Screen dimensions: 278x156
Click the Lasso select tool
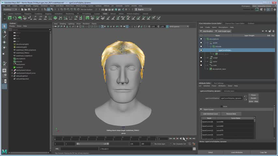pyautogui.click(x=4, y=32)
